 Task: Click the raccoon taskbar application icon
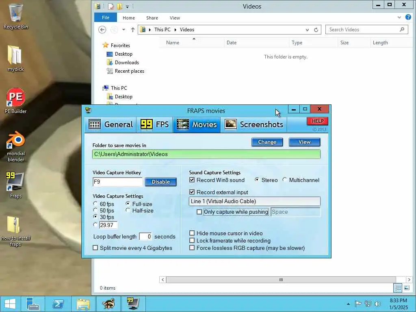[x=108, y=304]
